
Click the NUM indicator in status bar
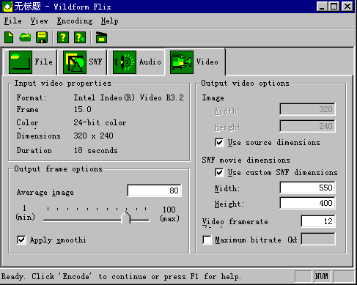pyautogui.click(x=322, y=276)
